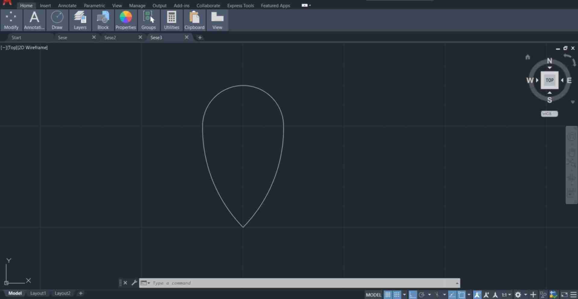Viewport: 578px width, 299px height.
Task: Toggle ortho mode in status bar
Action: coord(412,295)
